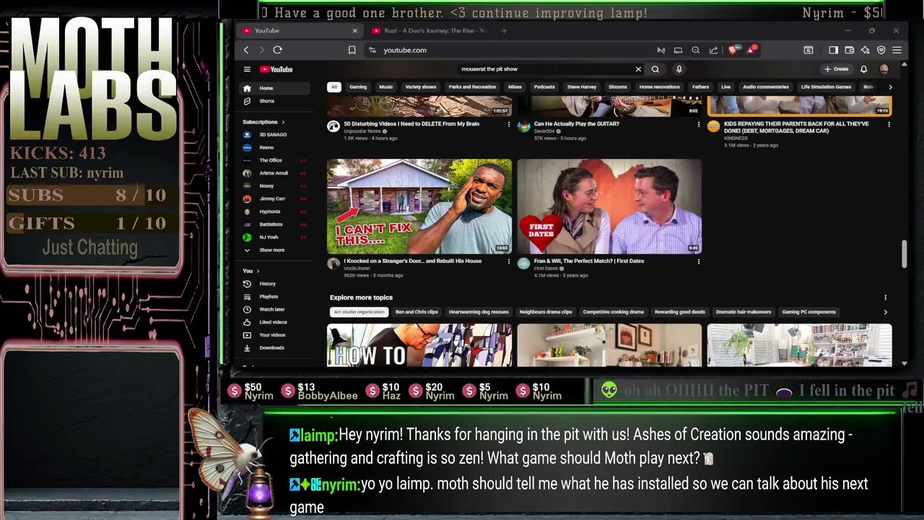
Task: Show more explore topics with right arrow
Action: 886,312
